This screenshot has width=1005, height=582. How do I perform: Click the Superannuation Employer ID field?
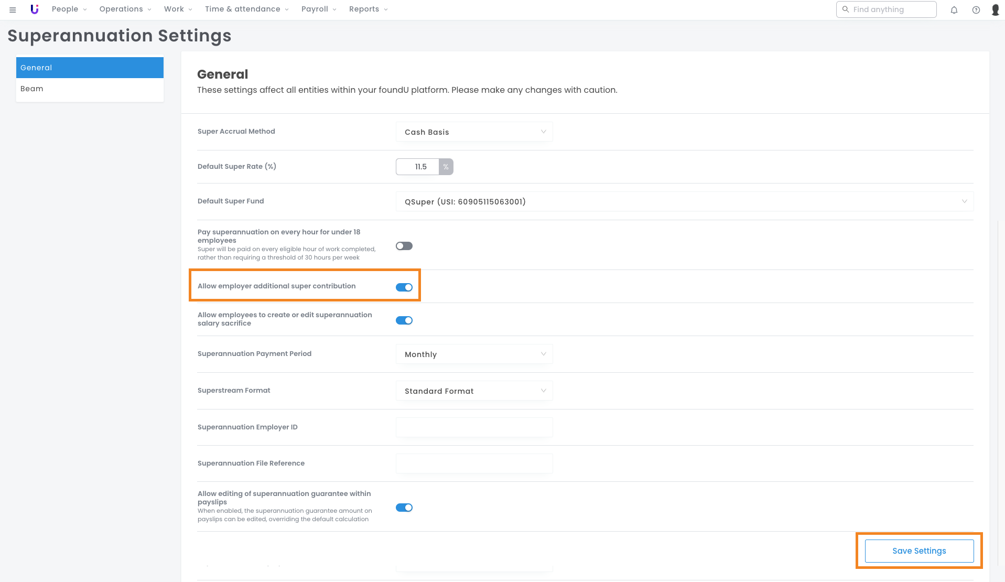(x=474, y=427)
